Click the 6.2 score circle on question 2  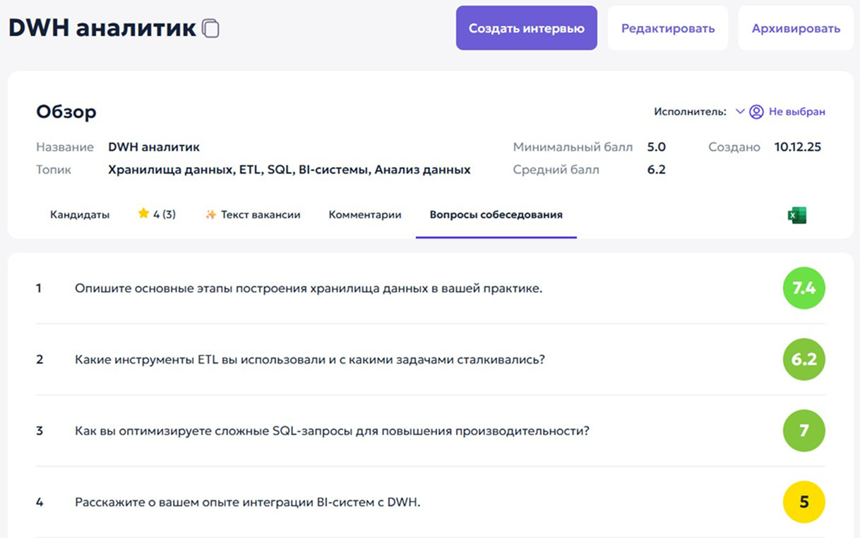coord(804,359)
